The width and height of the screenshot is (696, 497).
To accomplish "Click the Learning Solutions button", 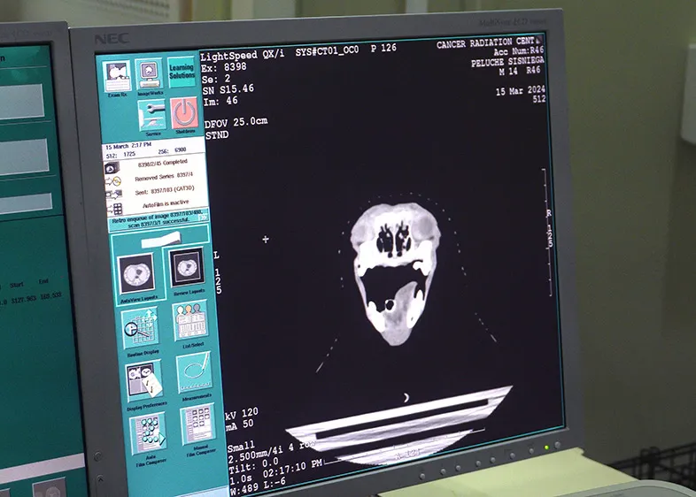I will click(182, 73).
